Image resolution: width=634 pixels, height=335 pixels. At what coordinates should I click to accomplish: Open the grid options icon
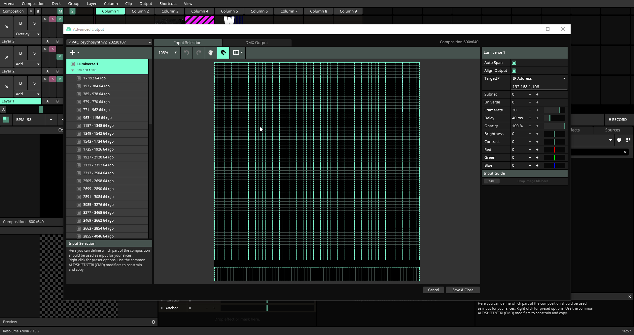(237, 53)
